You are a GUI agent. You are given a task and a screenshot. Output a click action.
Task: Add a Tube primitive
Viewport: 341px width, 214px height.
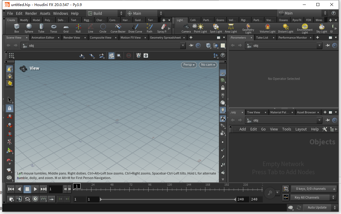[x=41, y=28]
